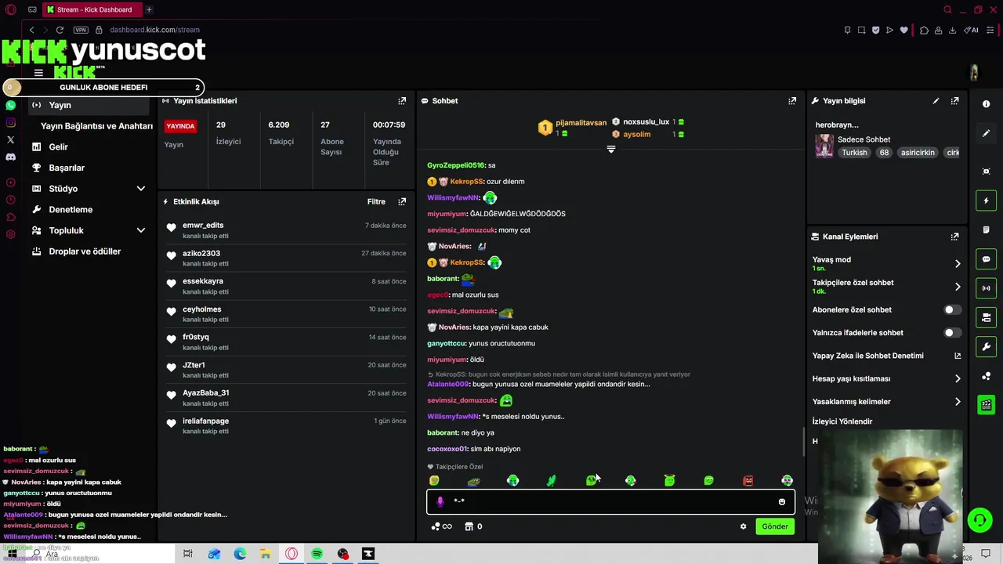This screenshot has height=564, width=1003.
Task: Click the asiricirkin stream tag
Action: [918, 153]
